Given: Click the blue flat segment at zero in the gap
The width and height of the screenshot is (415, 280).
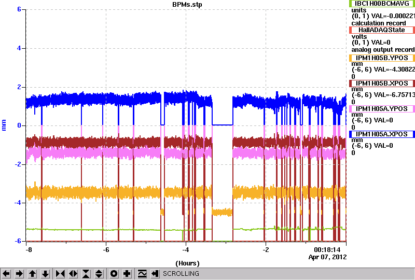Looking at the screenshot, I should 223,125.
